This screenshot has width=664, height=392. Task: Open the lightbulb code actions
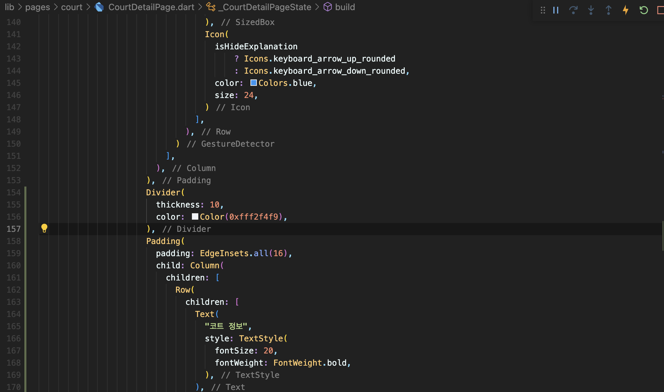coord(44,228)
